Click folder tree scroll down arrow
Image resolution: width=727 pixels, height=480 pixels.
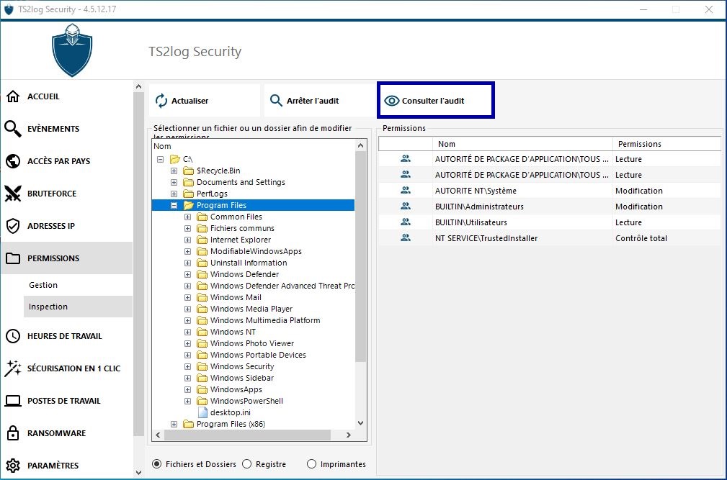361,423
